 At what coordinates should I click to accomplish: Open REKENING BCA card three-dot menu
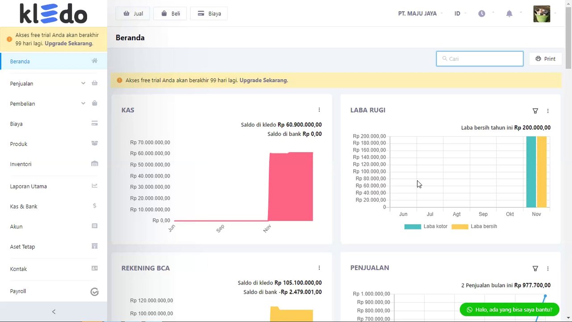[x=319, y=268]
